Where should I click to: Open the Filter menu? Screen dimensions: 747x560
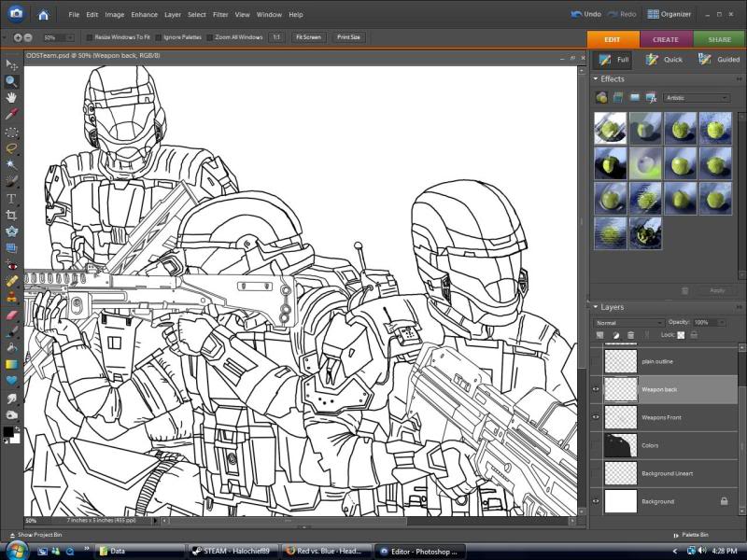[x=220, y=15]
